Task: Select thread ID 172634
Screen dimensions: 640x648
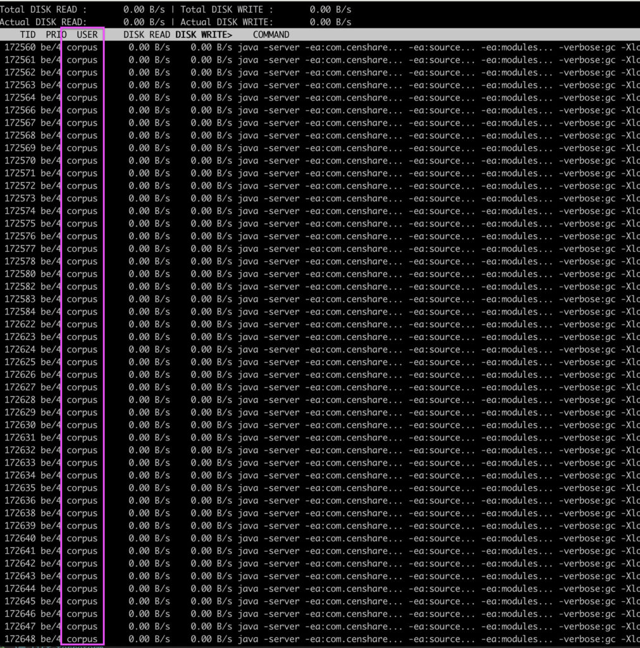Action: coord(20,476)
